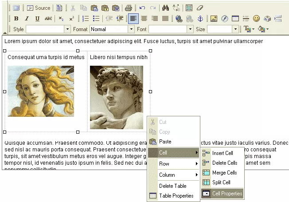Image resolution: width=289 pixels, height=202 pixels.
Task: Choose Merge Cells in submenu
Action: 222,173
